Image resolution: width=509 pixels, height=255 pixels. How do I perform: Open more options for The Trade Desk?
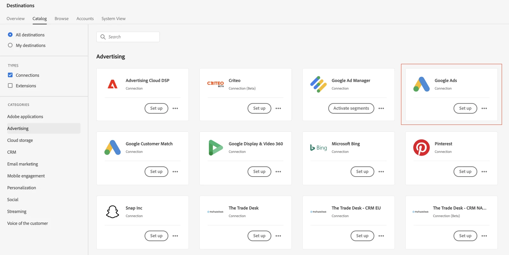coord(278,236)
